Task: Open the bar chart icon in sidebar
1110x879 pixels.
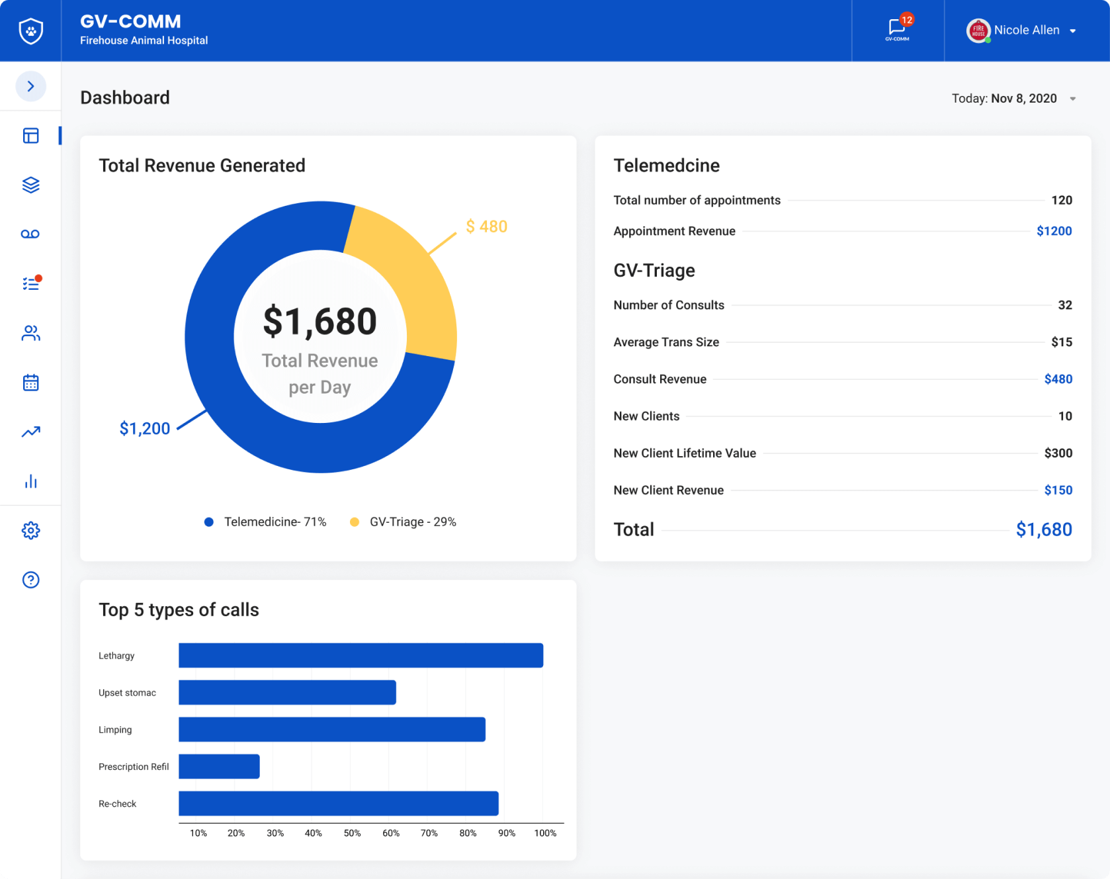Action: 30,481
